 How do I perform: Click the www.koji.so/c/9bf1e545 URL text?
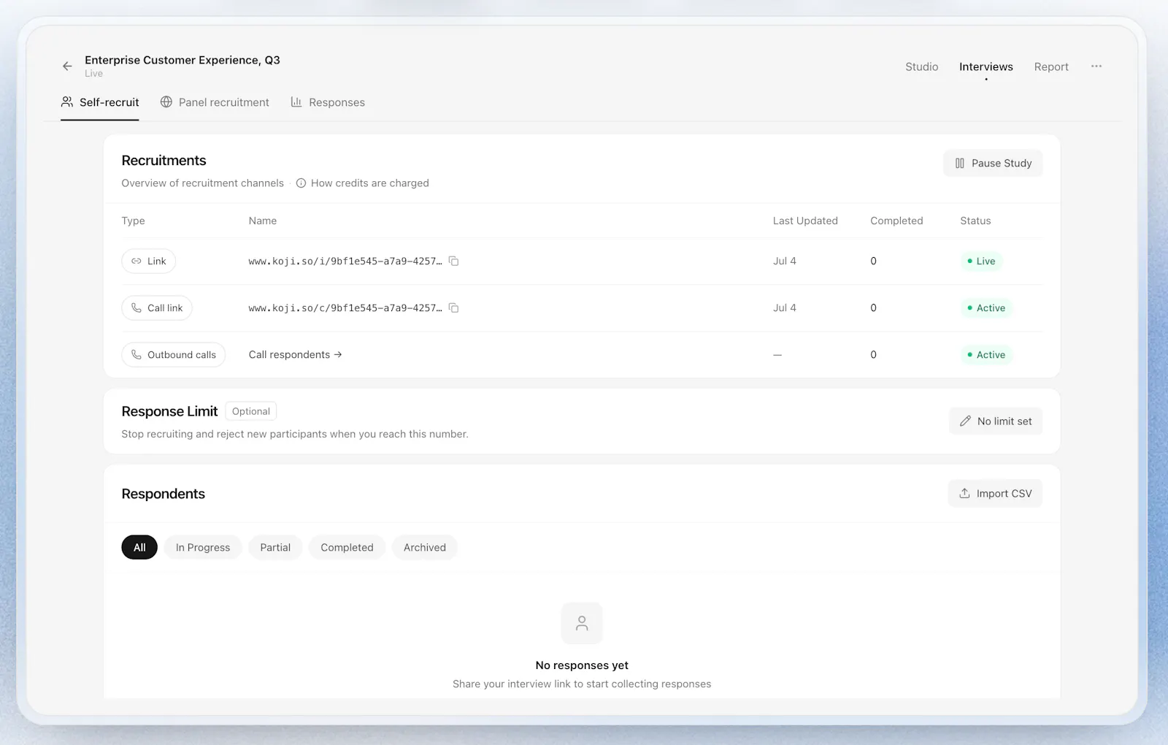pos(345,307)
